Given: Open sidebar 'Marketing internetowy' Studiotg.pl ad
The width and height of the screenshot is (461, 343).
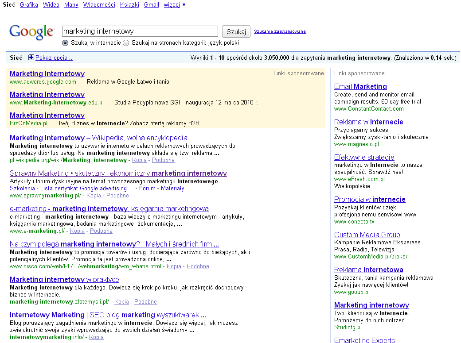Looking at the screenshot, I should coord(371,305).
